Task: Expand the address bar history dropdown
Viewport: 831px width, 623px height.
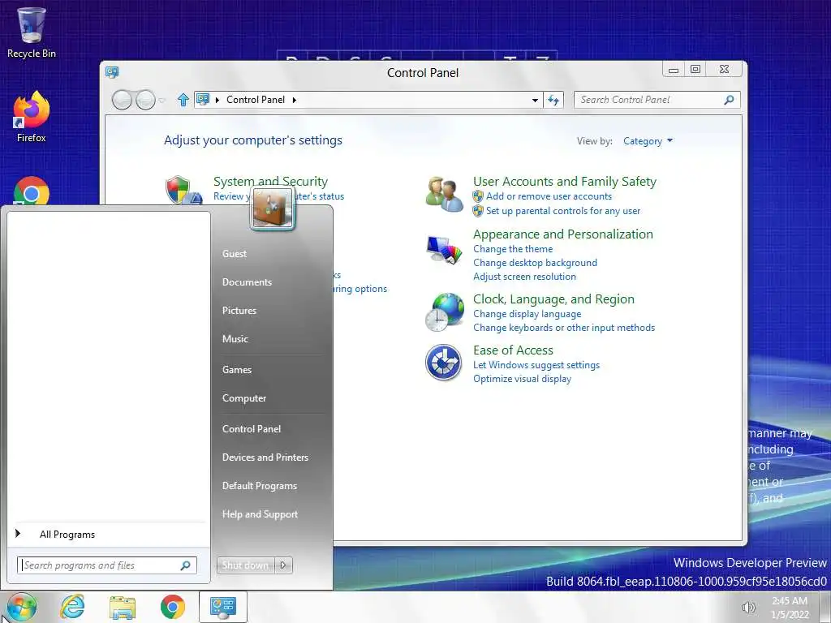Action: (x=536, y=100)
